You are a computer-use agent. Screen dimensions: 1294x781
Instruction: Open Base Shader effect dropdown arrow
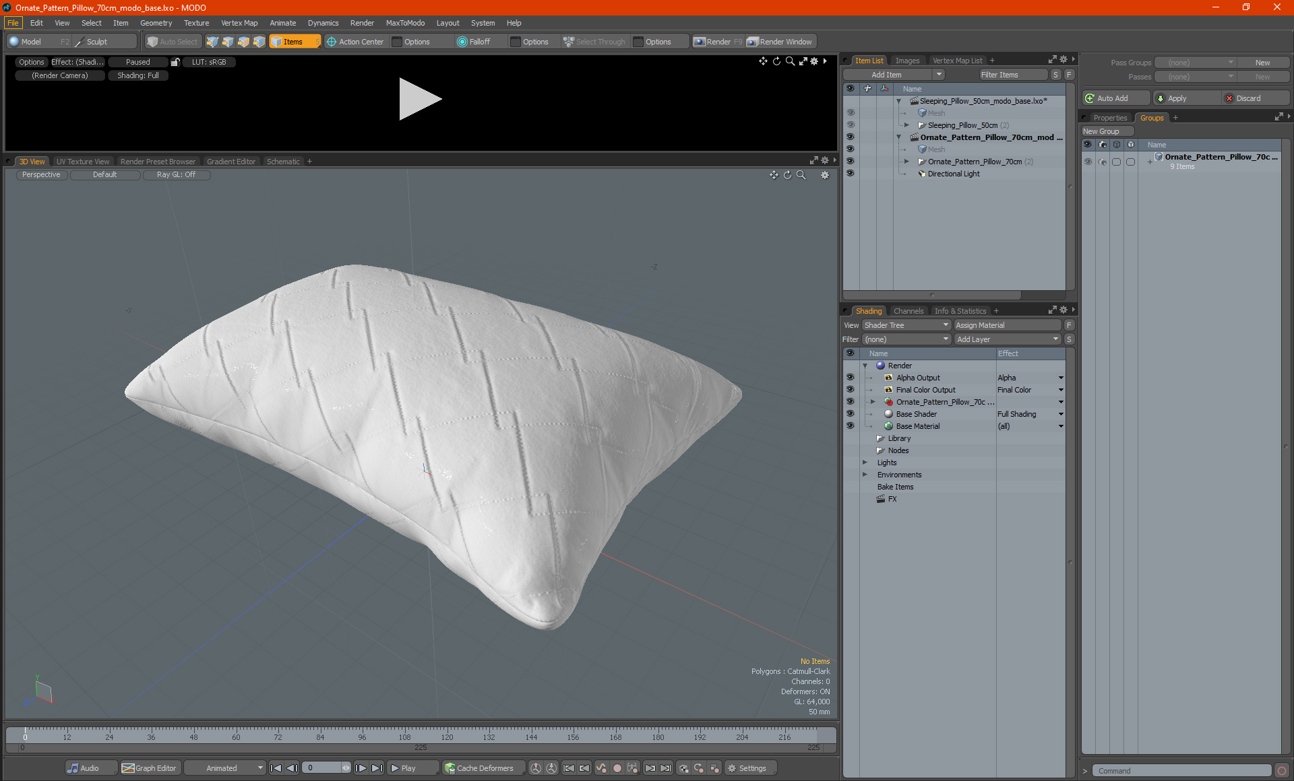coord(1061,414)
